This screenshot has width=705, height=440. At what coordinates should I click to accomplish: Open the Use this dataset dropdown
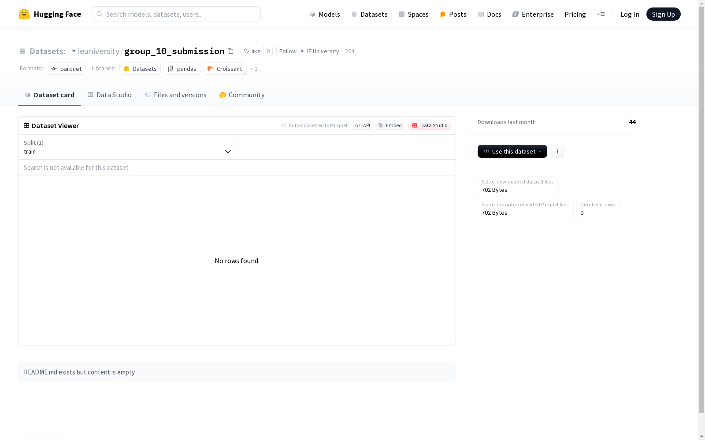pos(512,151)
